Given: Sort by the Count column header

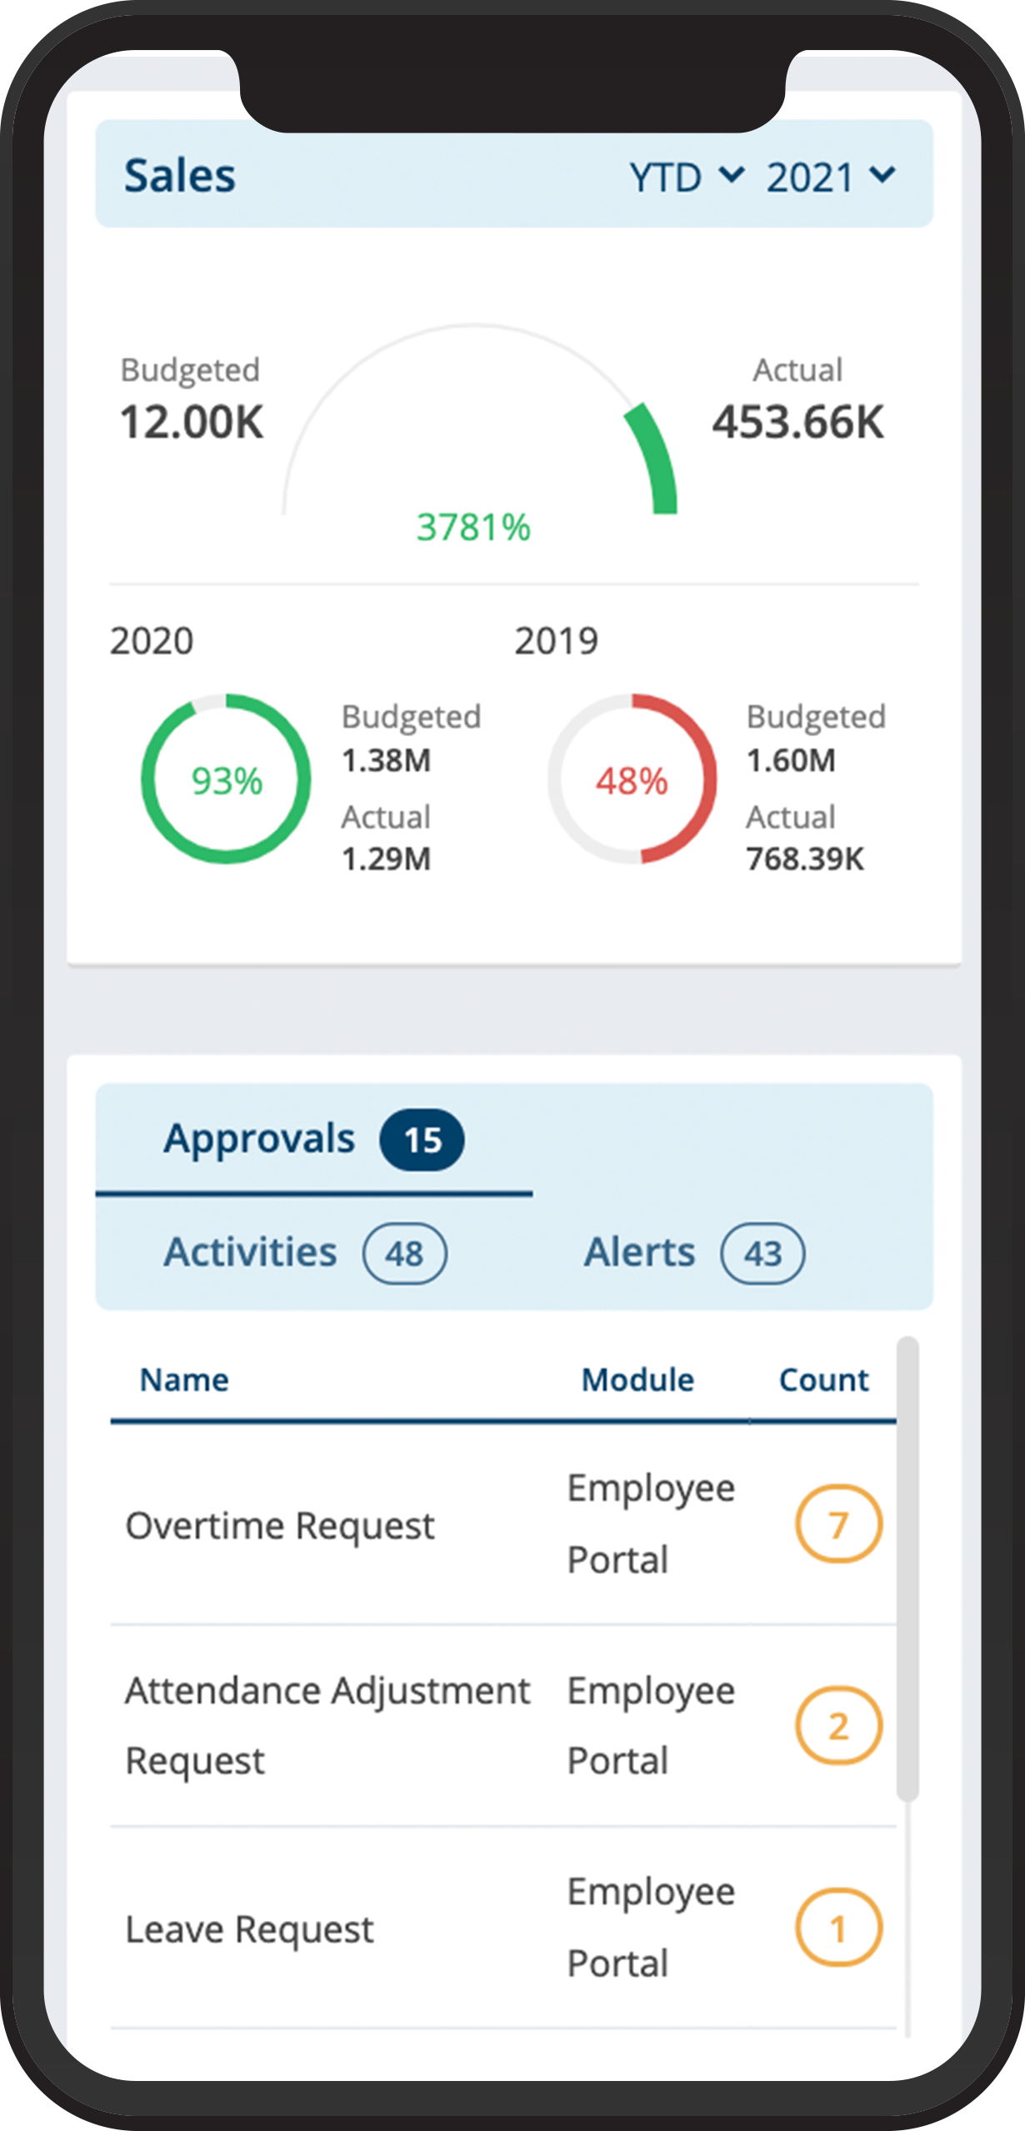Looking at the screenshot, I should (x=823, y=1381).
